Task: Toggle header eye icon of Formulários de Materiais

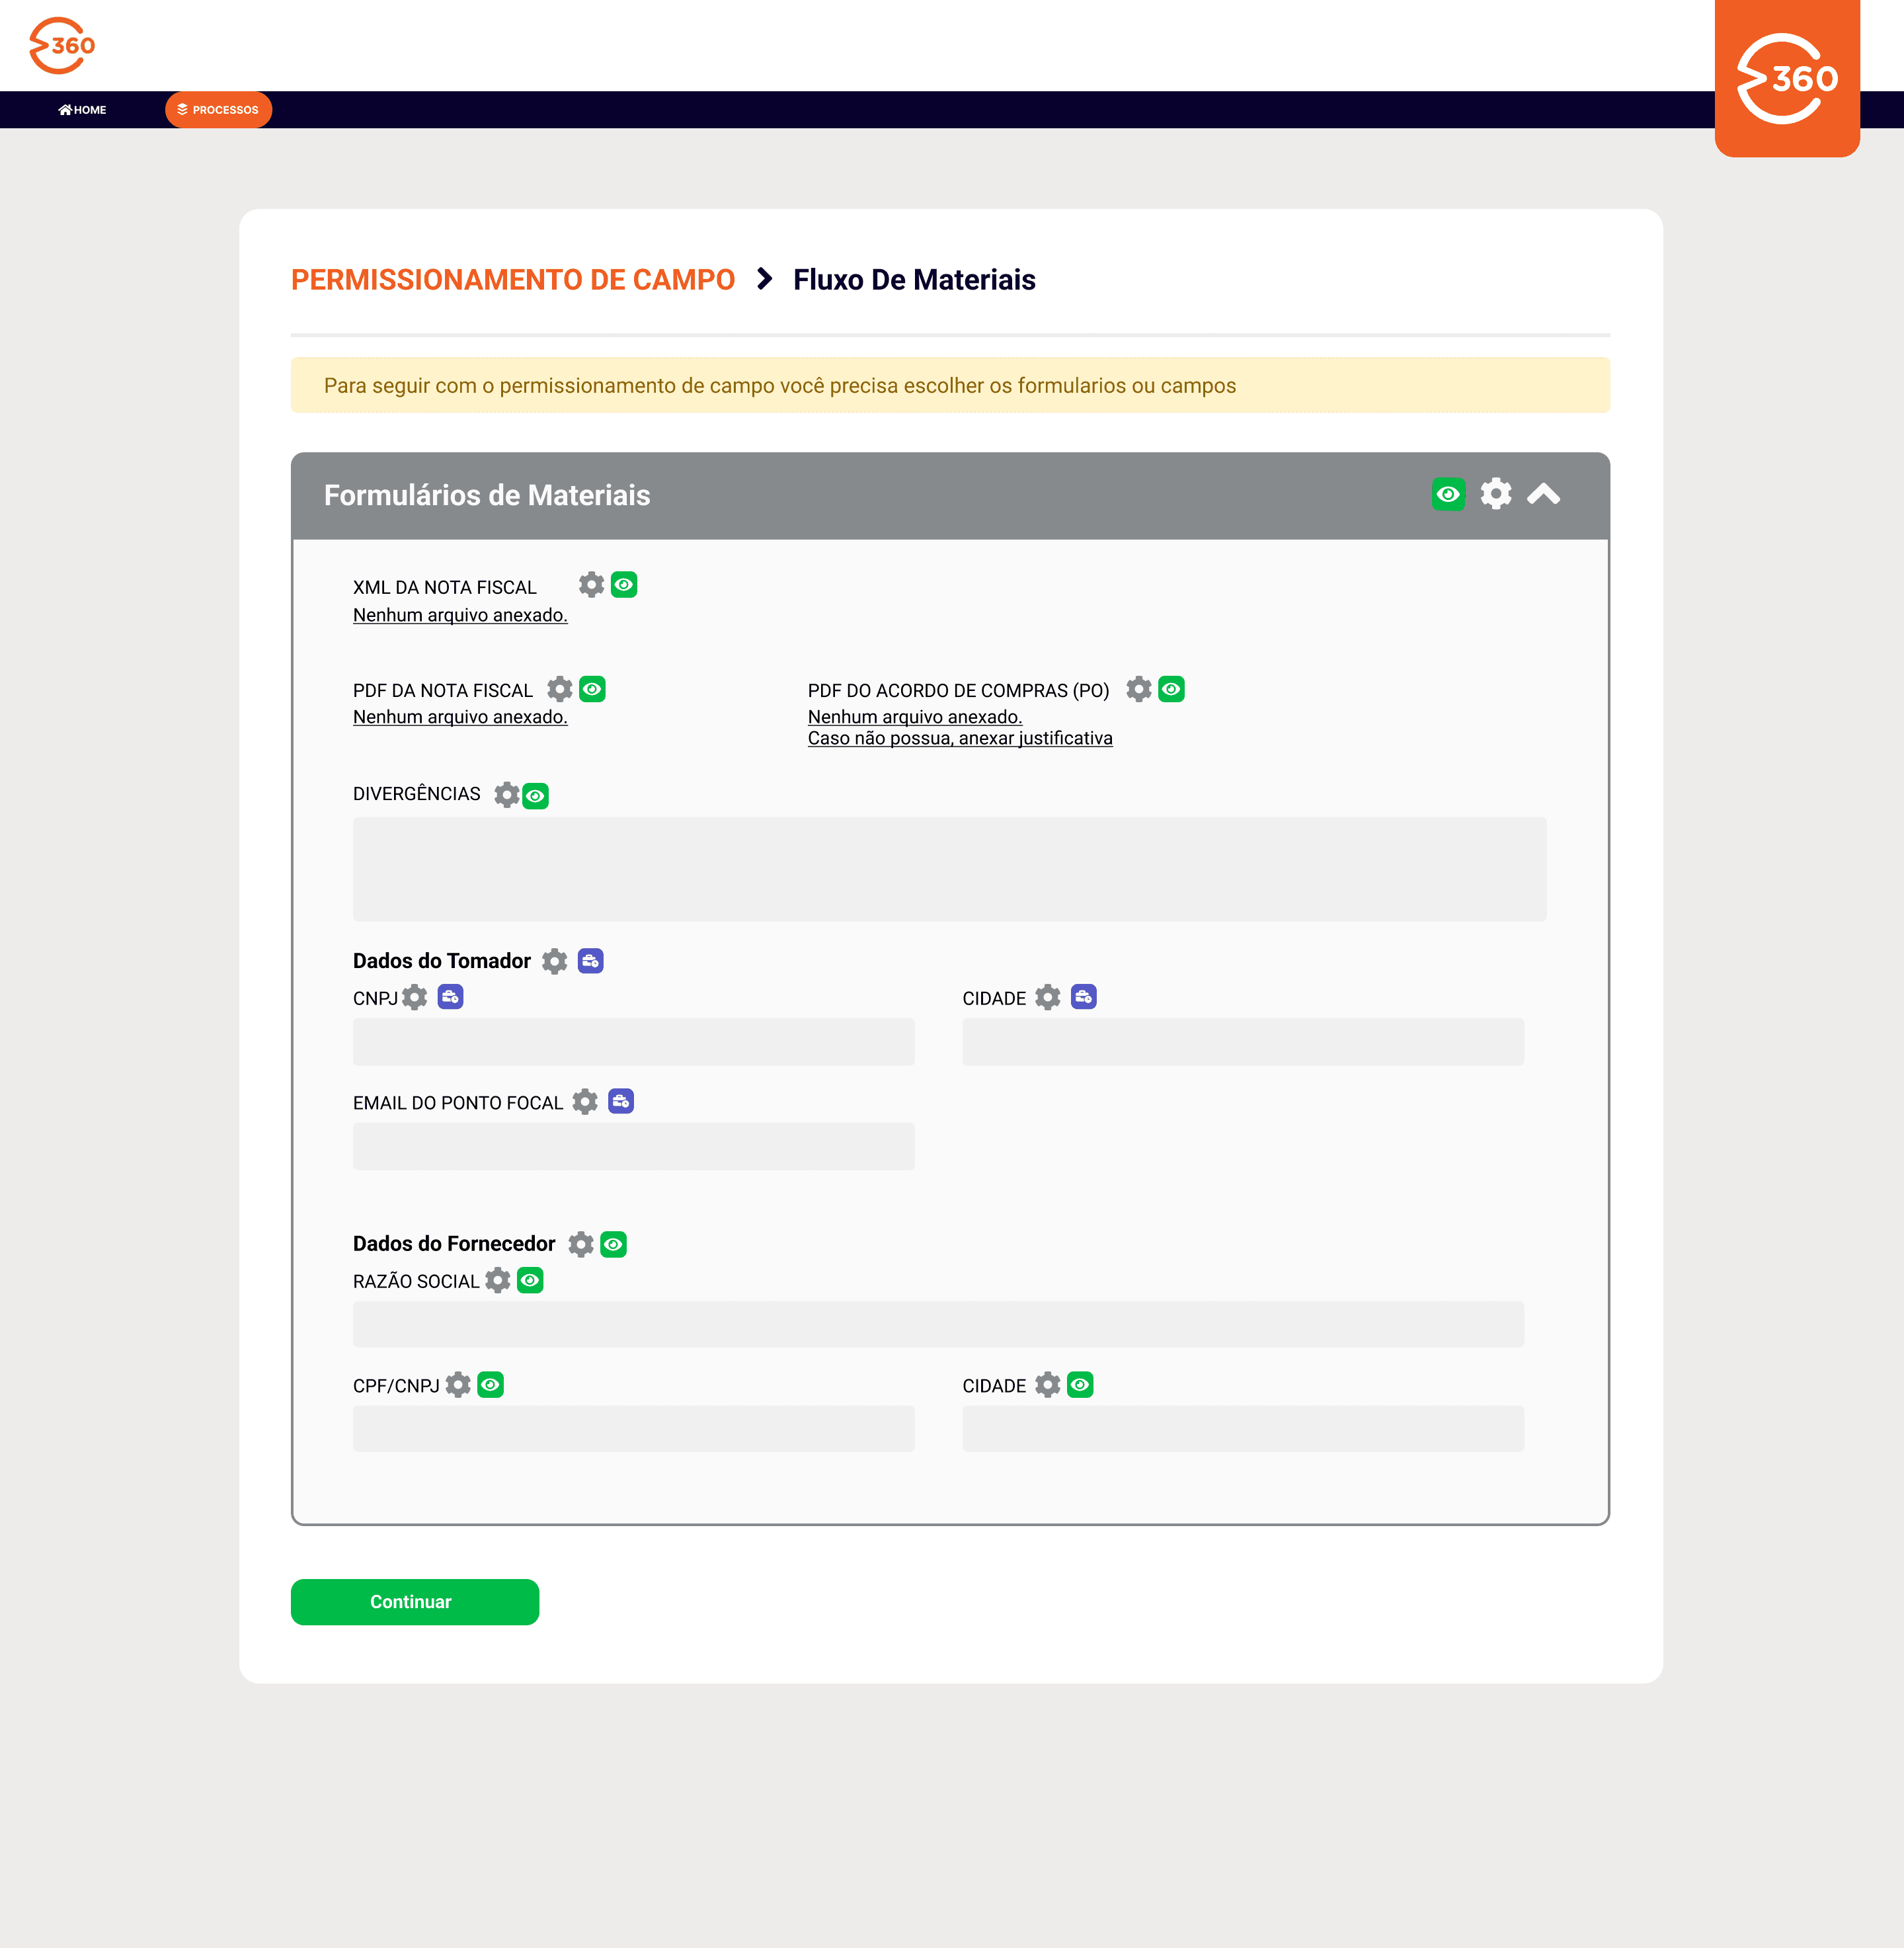Action: point(1448,494)
